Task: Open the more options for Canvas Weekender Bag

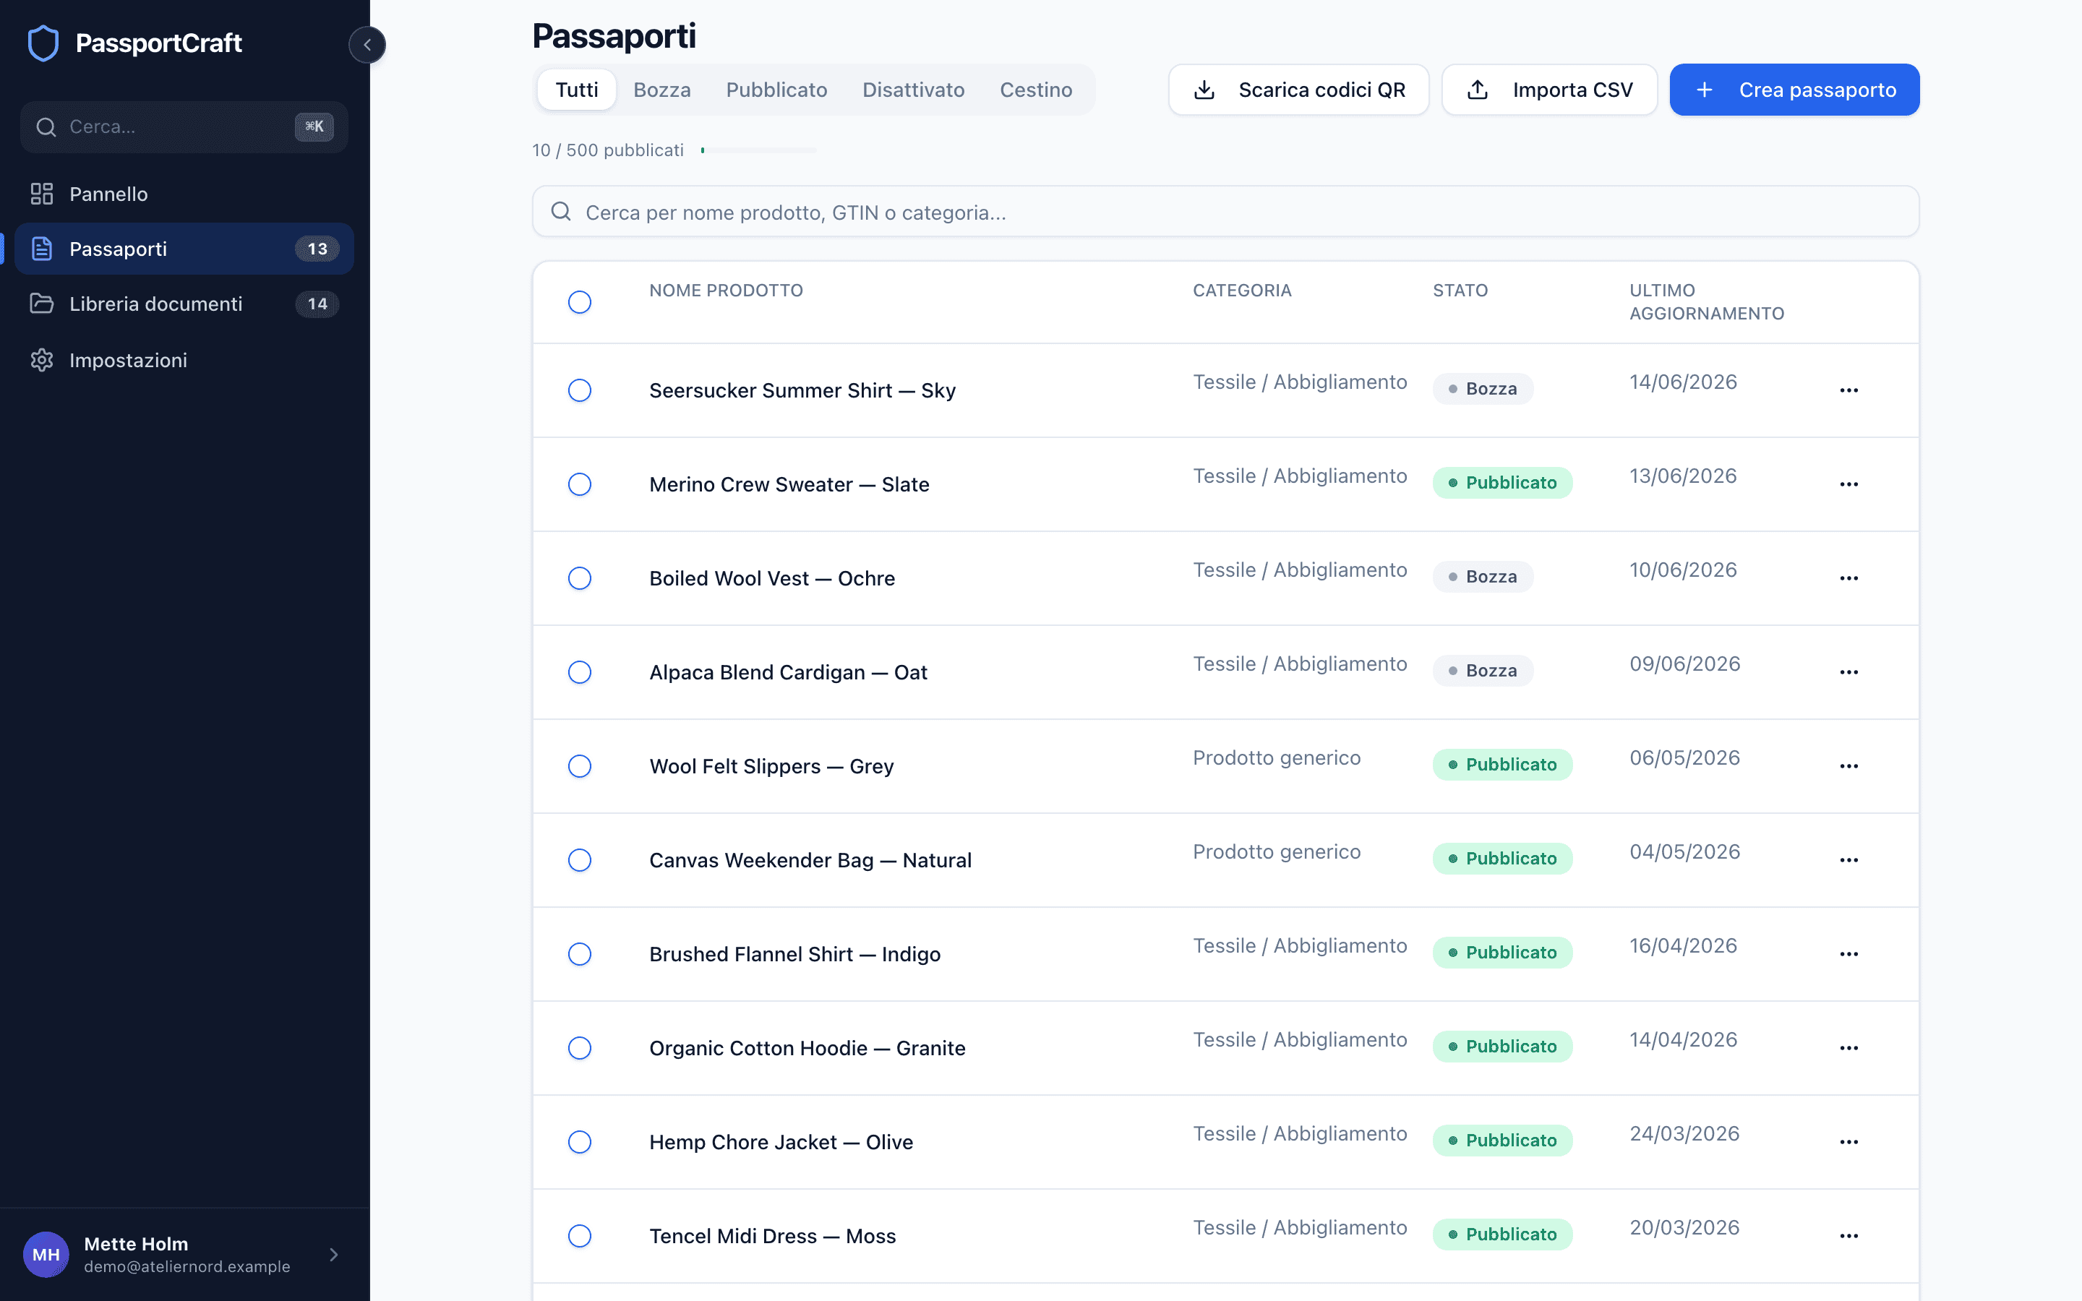Action: (x=1848, y=860)
